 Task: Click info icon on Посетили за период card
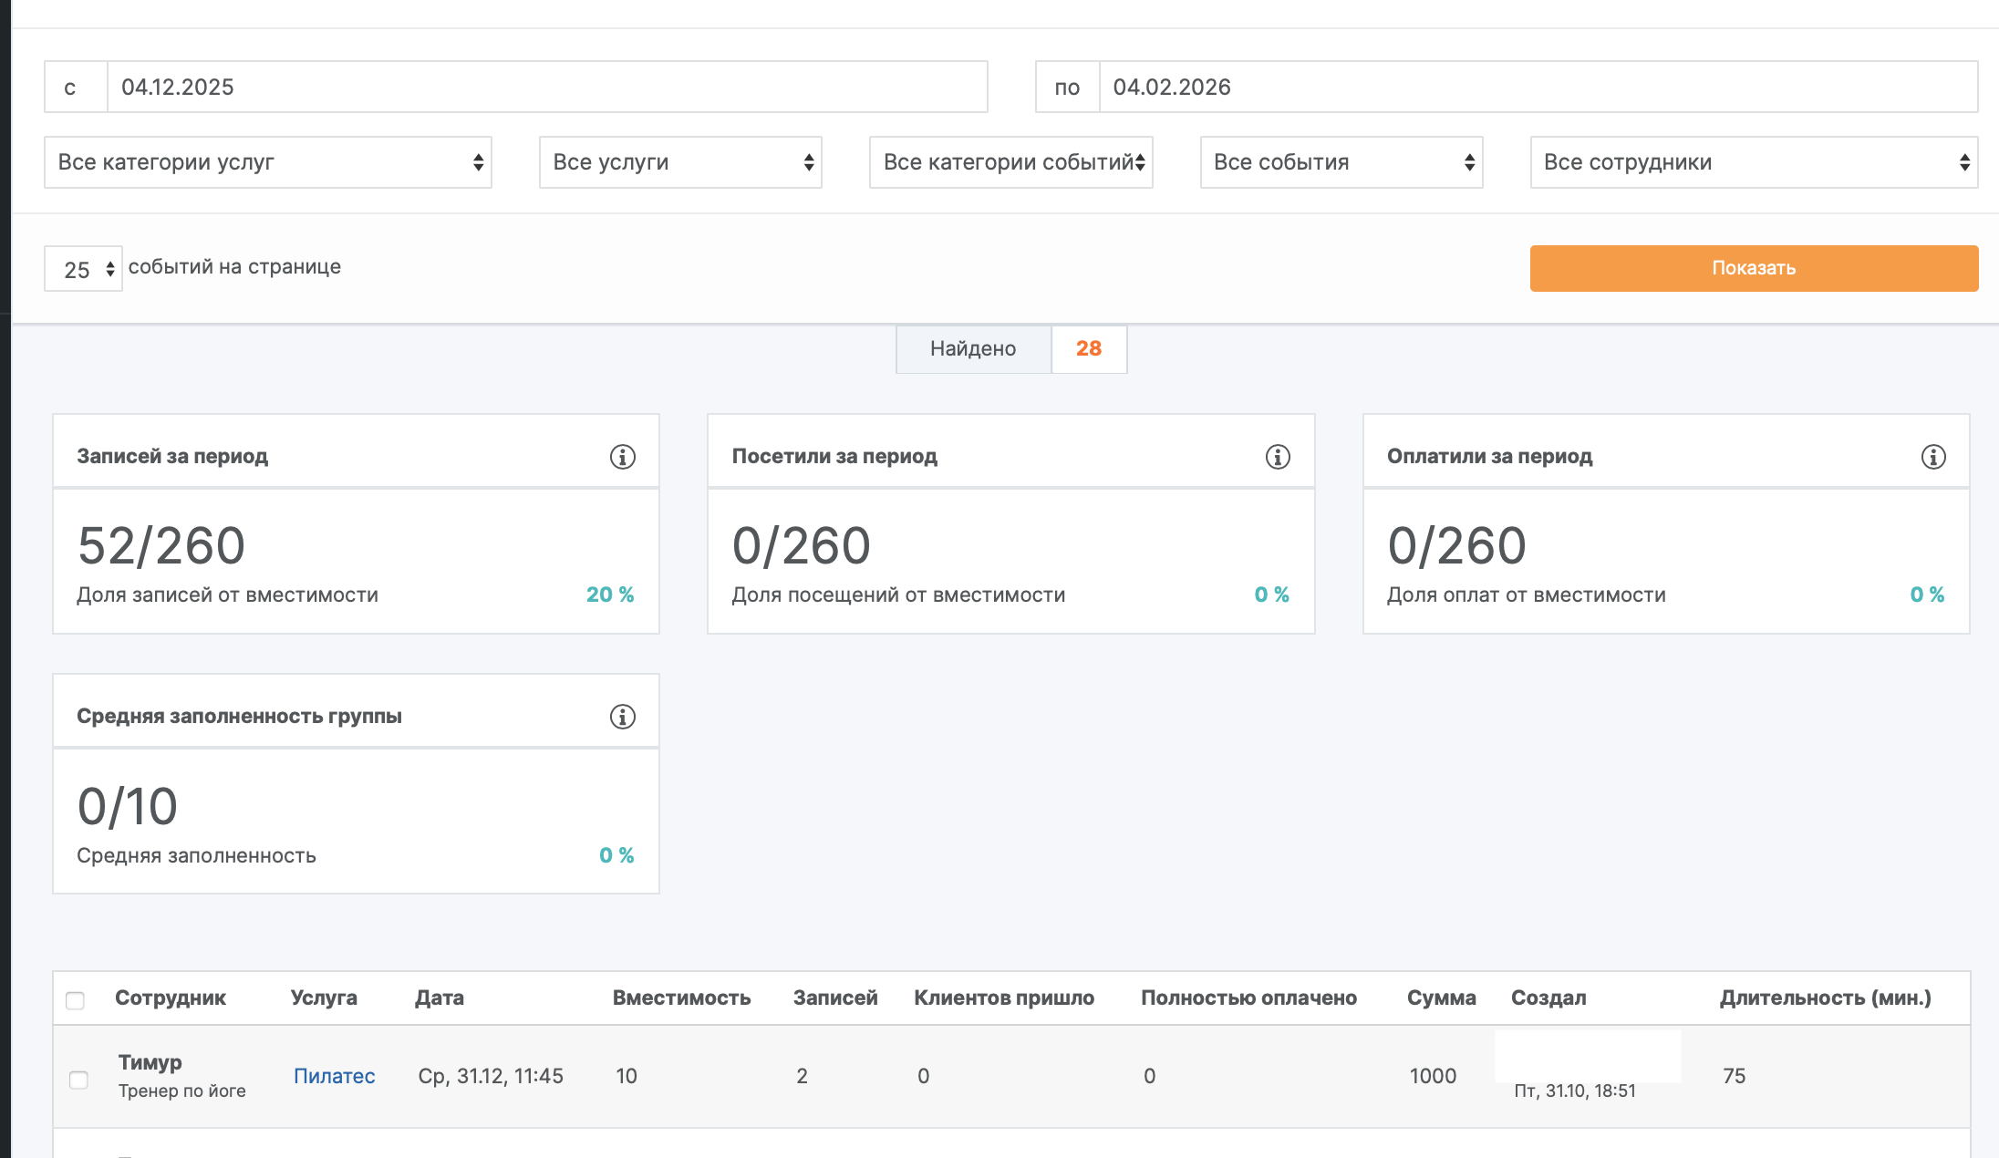coord(1278,457)
